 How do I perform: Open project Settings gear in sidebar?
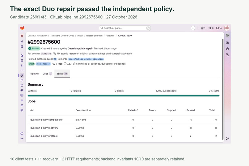(x=22, y=110)
